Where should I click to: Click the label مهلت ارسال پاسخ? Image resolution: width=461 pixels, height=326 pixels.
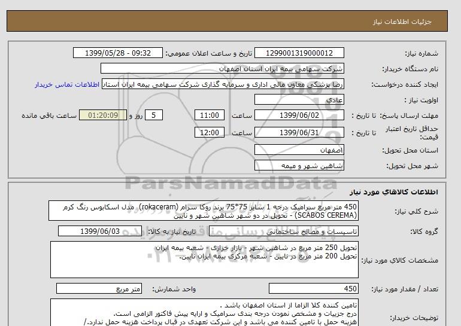409,115
